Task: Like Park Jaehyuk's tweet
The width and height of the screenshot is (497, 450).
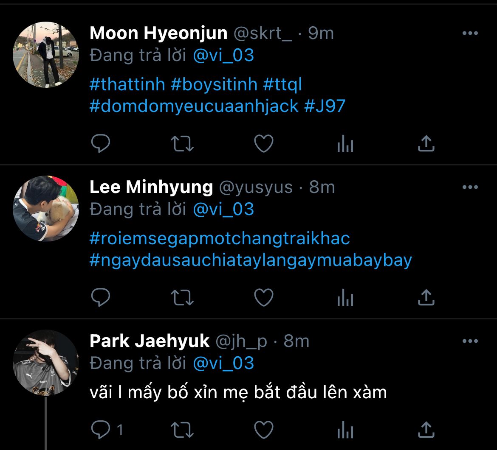Action: [263, 430]
